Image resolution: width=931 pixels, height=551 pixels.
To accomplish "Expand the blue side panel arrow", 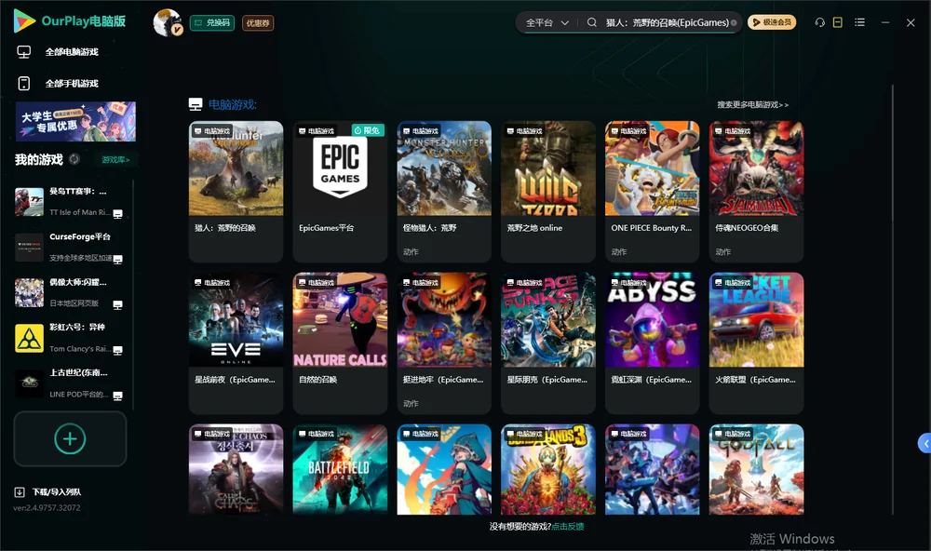I will pyautogui.click(x=925, y=444).
